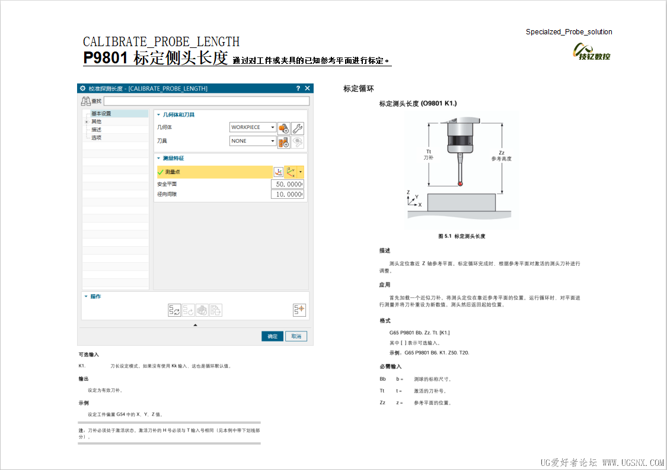The height and width of the screenshot is (470, 667).
Task: Select 其他 in the tree
Action: 97,122
